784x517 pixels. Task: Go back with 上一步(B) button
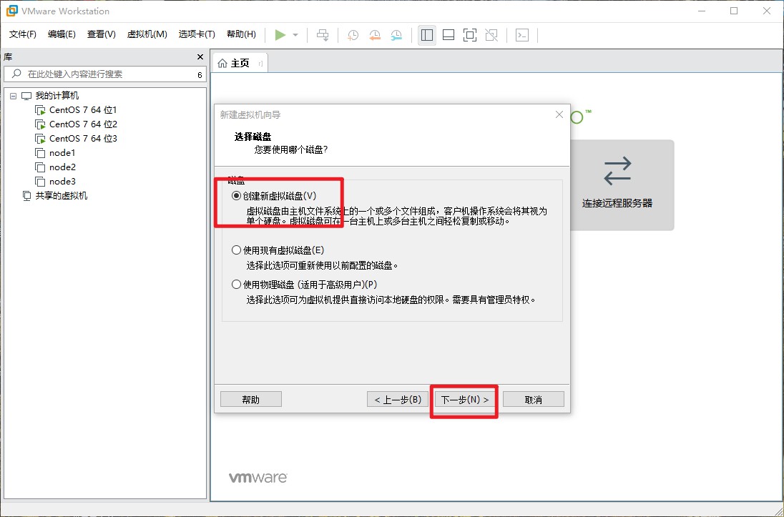pos(398,400)
